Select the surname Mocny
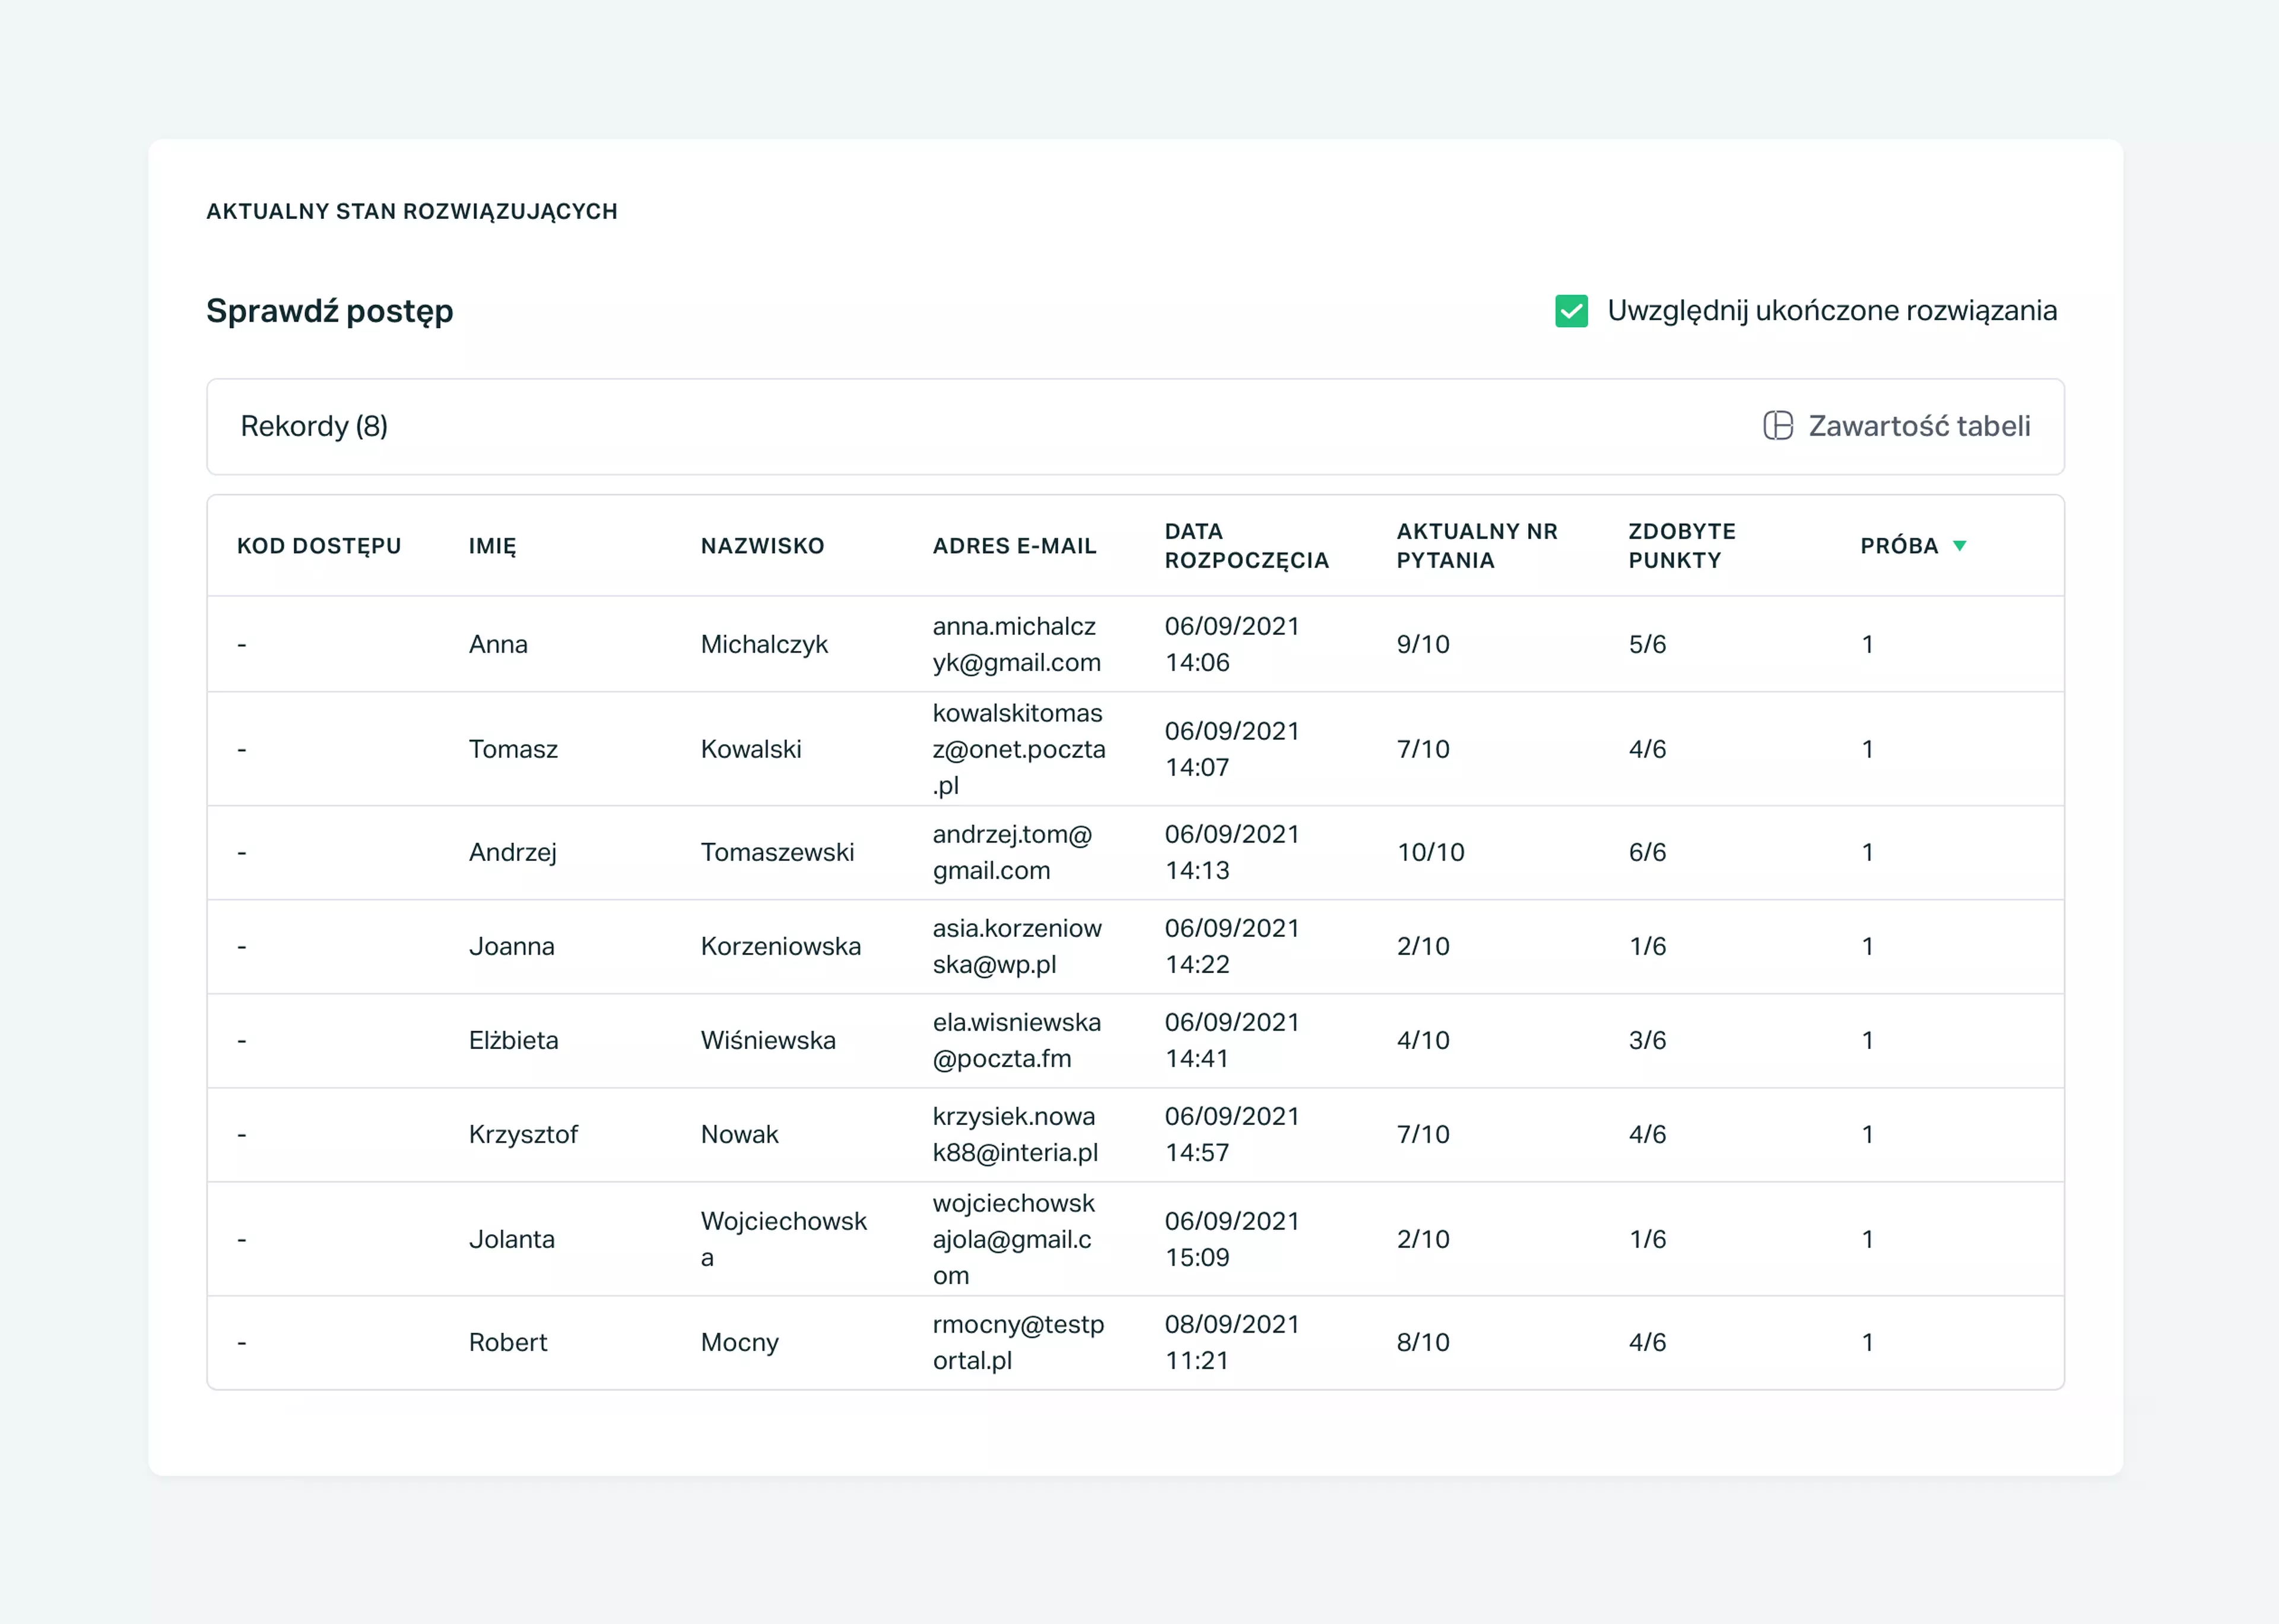 (x=739, y=1342)
